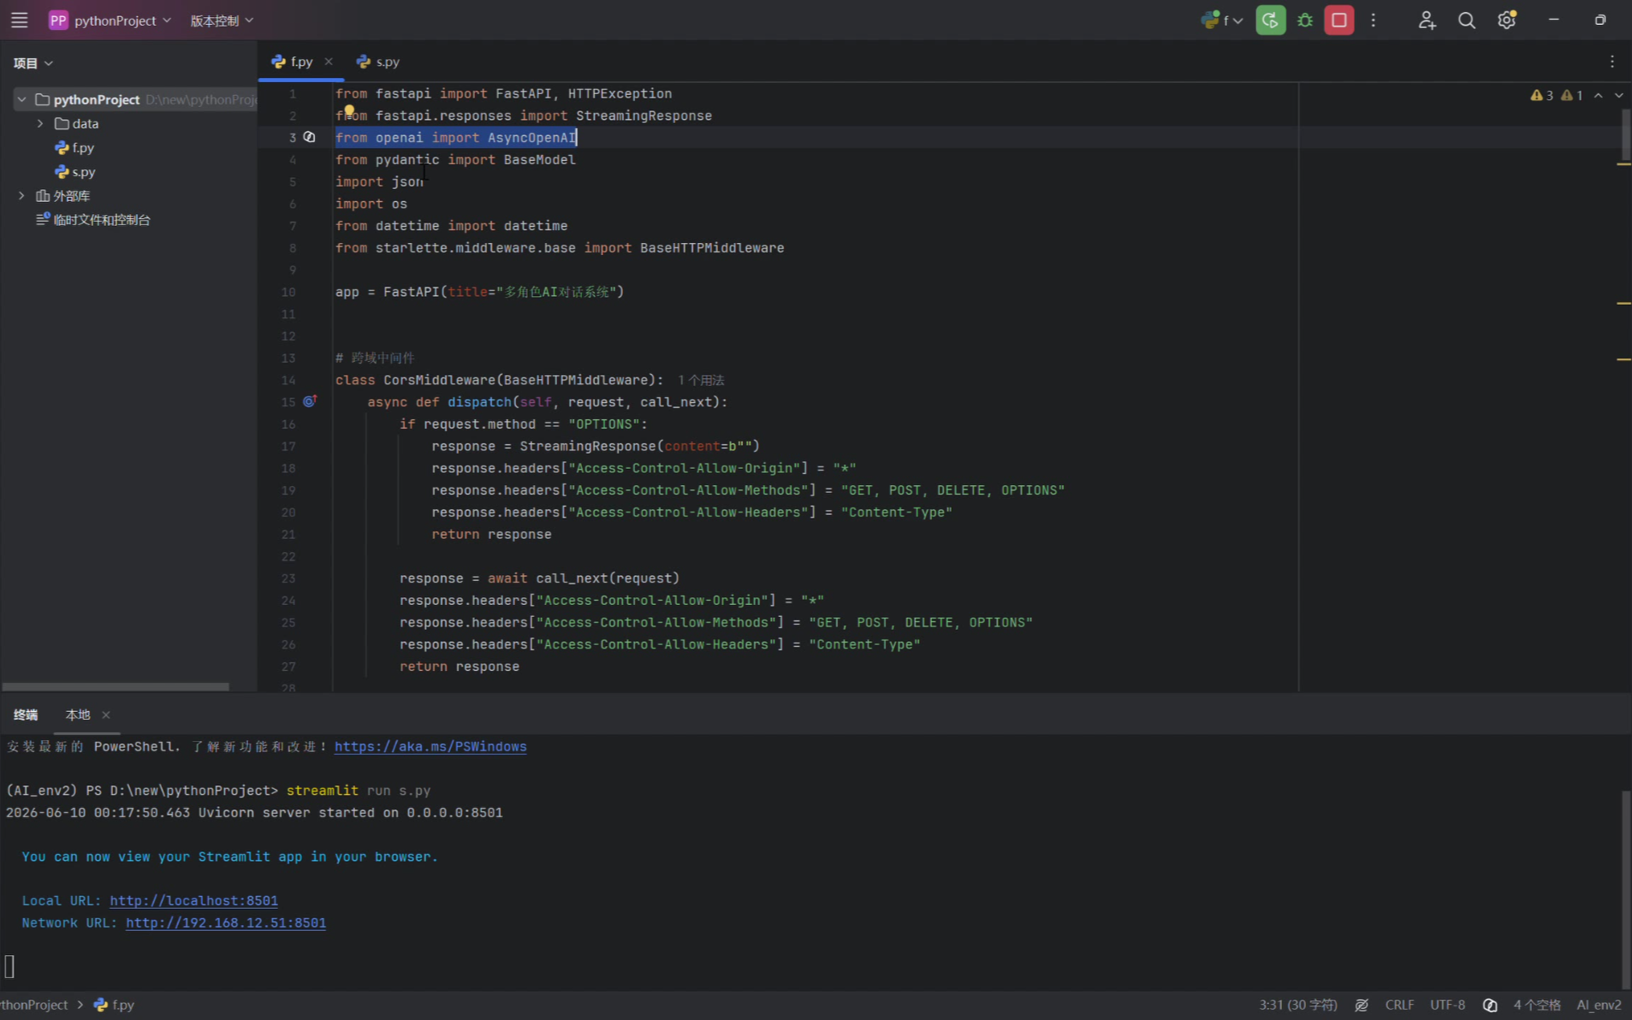This screenshot has height=1020, width=1632.
Task: Open the 4 个空格 indentation settings
Action: coord(1536,1005)
